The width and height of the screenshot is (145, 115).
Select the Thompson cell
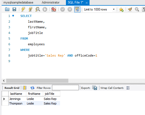click(x=17, y=103)
